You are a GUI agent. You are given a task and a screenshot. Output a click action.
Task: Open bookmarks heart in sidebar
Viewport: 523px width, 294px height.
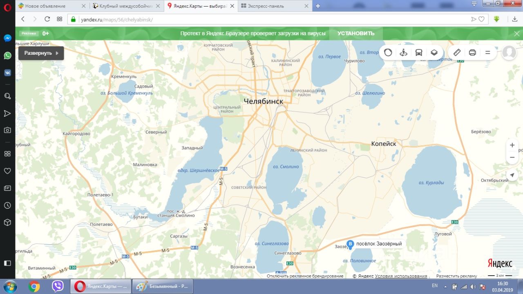tap(7, 171)
